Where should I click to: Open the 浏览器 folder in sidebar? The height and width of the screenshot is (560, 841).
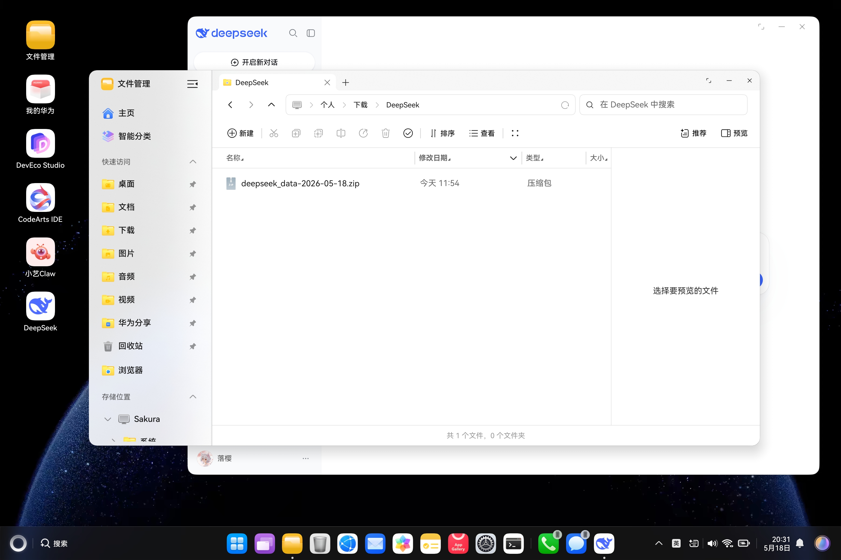point(150,370)
